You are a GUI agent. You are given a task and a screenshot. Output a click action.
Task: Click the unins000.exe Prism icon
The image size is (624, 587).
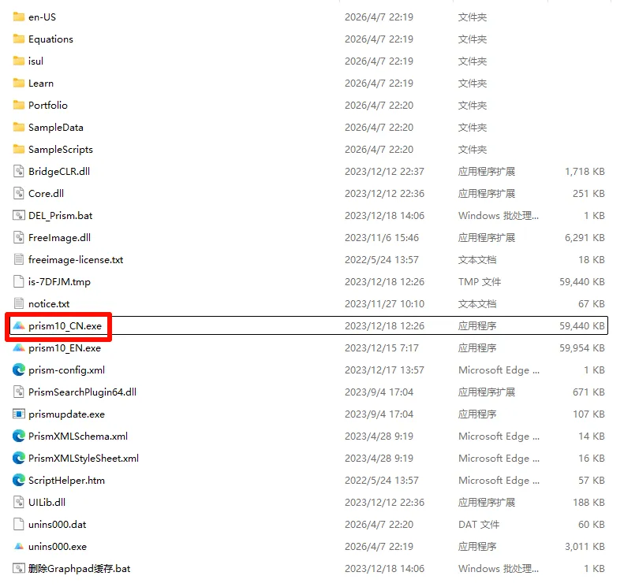pos(19,547)
